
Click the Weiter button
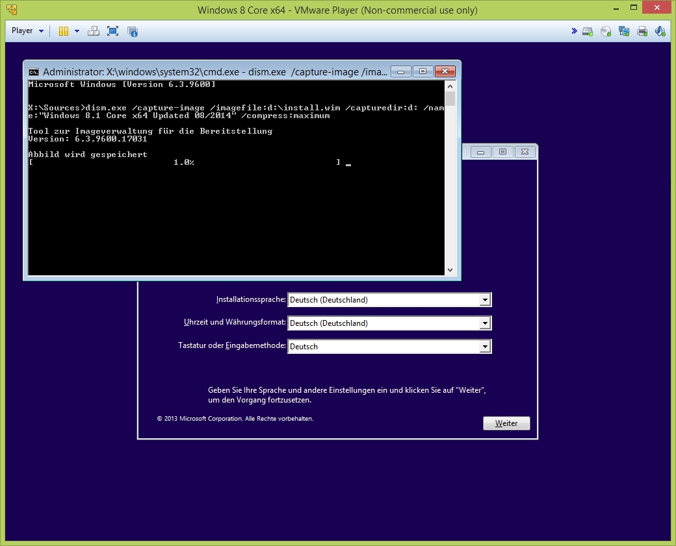point(506,423)
